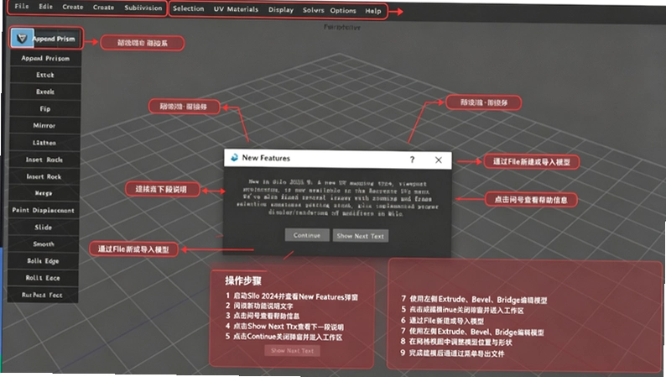666x377 pixels.
Task: Open the Options menu
Action: coord(343,10)
